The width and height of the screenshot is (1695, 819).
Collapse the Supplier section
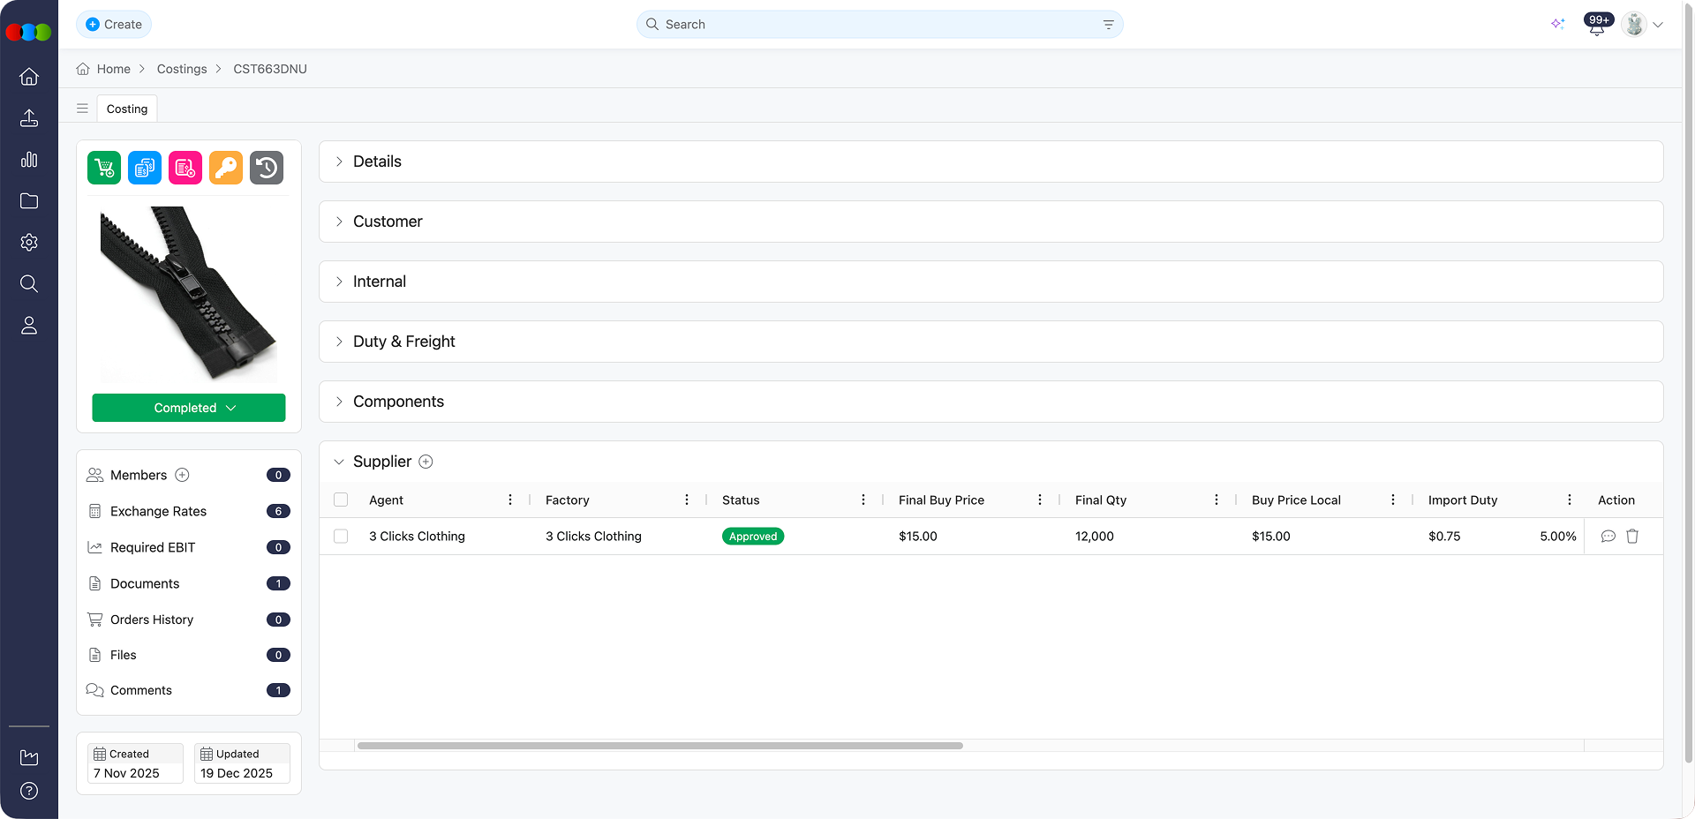[339, 462]
